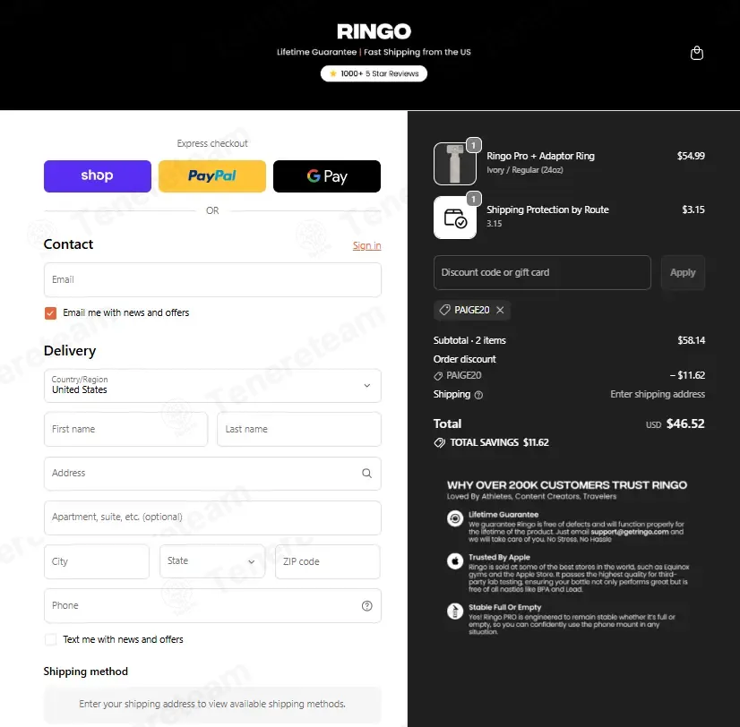Image resolution: width=740 pixels, height=727 pixels.
Task: Click the Shipping info question mark icon
Action: [x=478, y=395]
